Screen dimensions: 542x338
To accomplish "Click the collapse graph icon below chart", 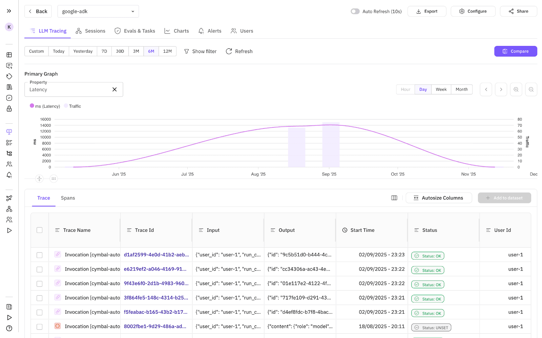I will click(x=39, y=178).
